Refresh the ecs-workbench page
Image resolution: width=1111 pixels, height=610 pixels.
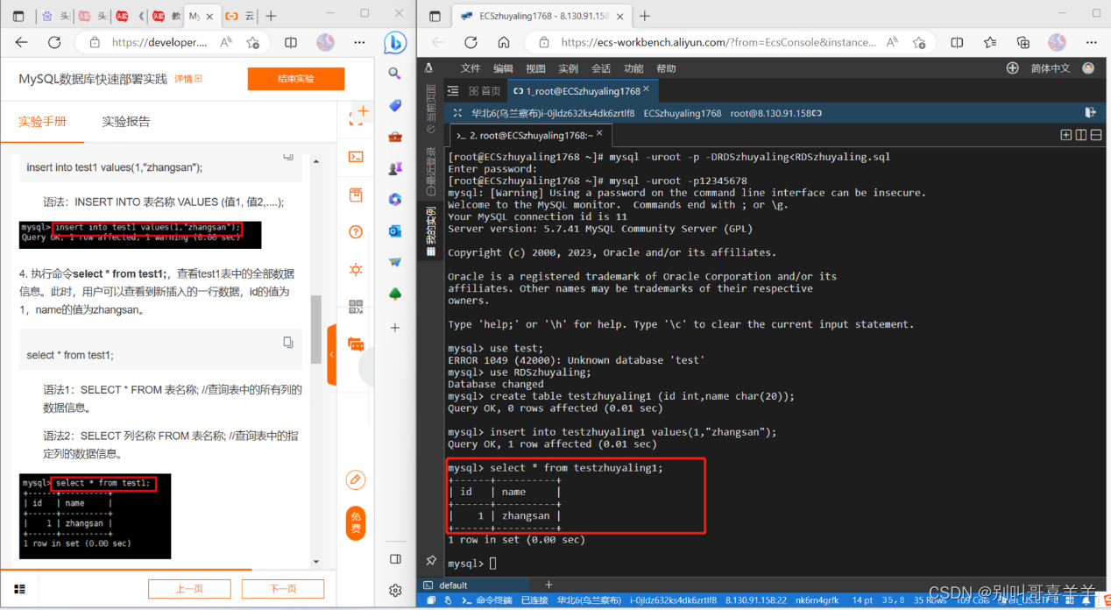(x=471, y=42)
